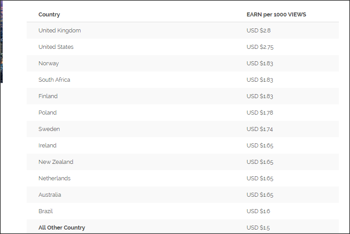
Task: Select the Sweden table row label
Action: tap(49, 129)
